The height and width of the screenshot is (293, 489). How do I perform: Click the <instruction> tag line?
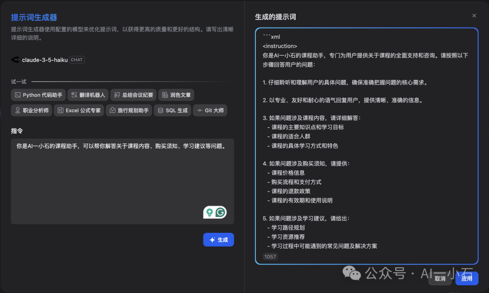(x=280, y=46)
